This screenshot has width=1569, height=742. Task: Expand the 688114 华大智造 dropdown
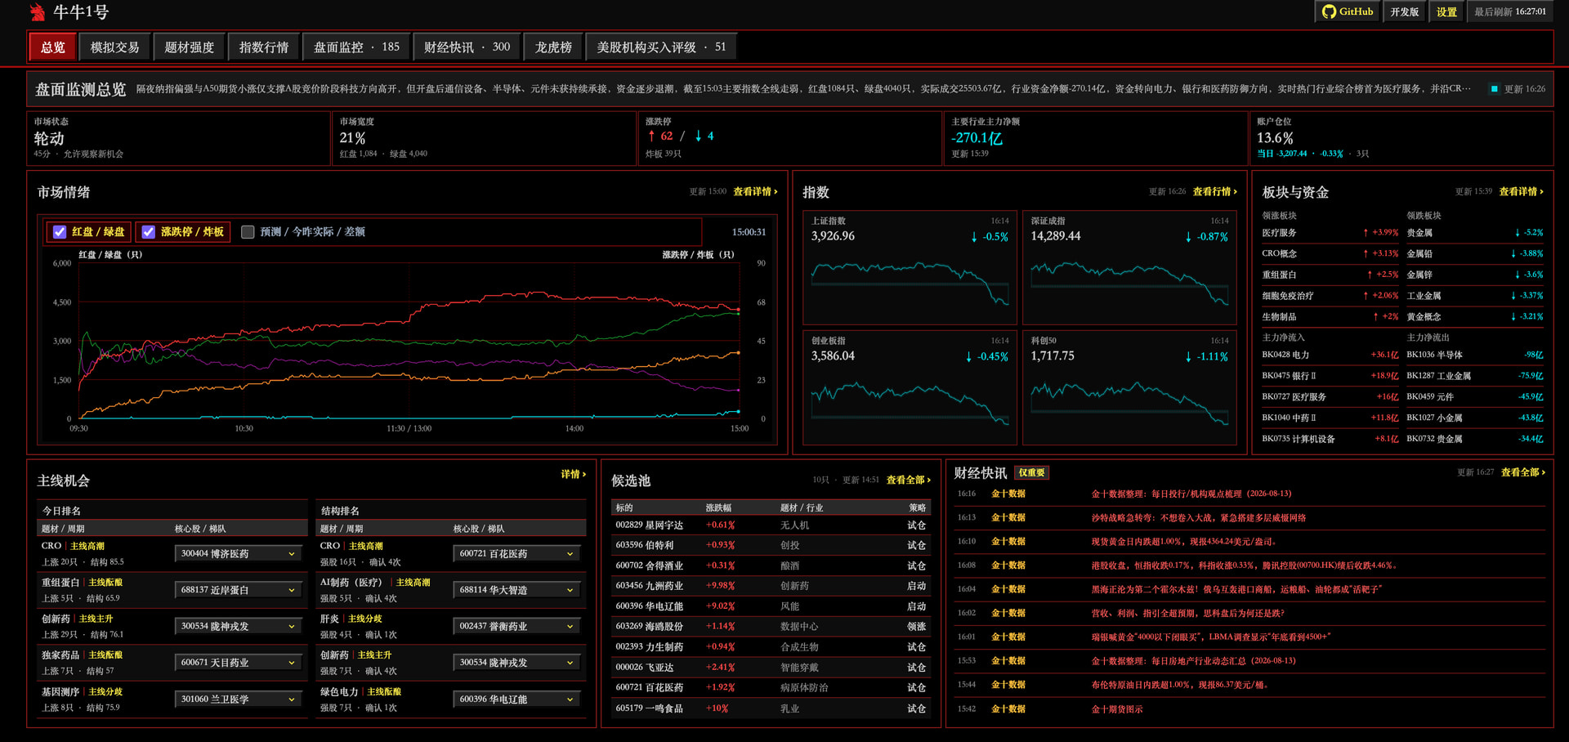pos(516,590)
